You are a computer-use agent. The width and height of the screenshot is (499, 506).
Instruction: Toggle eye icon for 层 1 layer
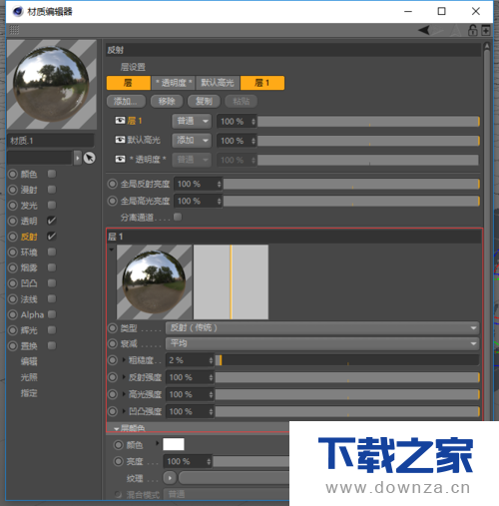point(120,121)
